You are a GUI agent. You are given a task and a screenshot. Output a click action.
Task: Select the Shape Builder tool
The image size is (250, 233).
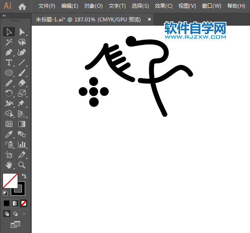click(9, 114)
